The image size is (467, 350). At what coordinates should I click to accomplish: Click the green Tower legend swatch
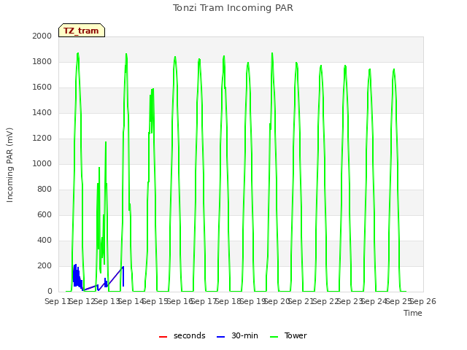click(274, 337)
